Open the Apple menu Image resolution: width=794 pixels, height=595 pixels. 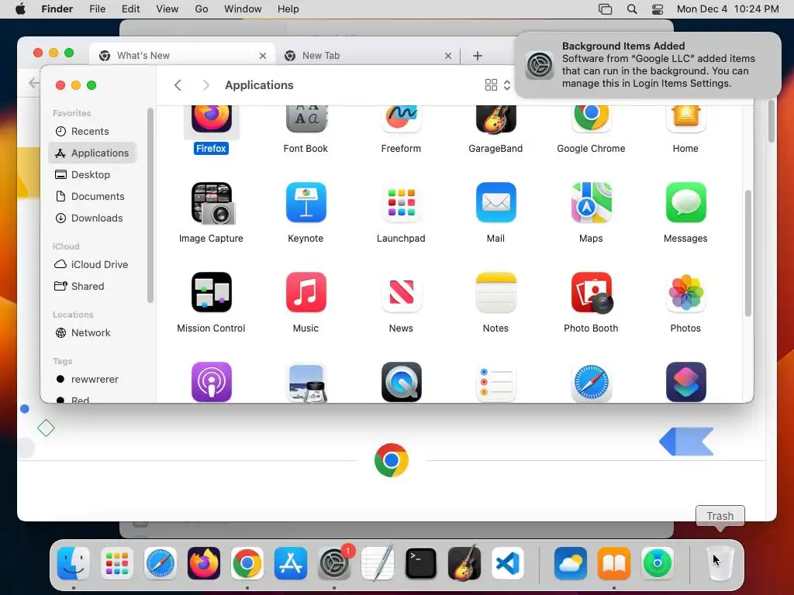pyautogui.click(x=20, y=9)
